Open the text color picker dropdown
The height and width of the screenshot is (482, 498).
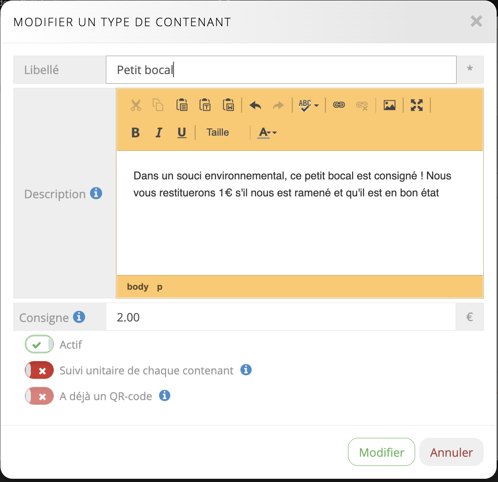coord(267,132)
